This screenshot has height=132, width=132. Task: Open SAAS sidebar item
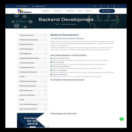(33, 100)
